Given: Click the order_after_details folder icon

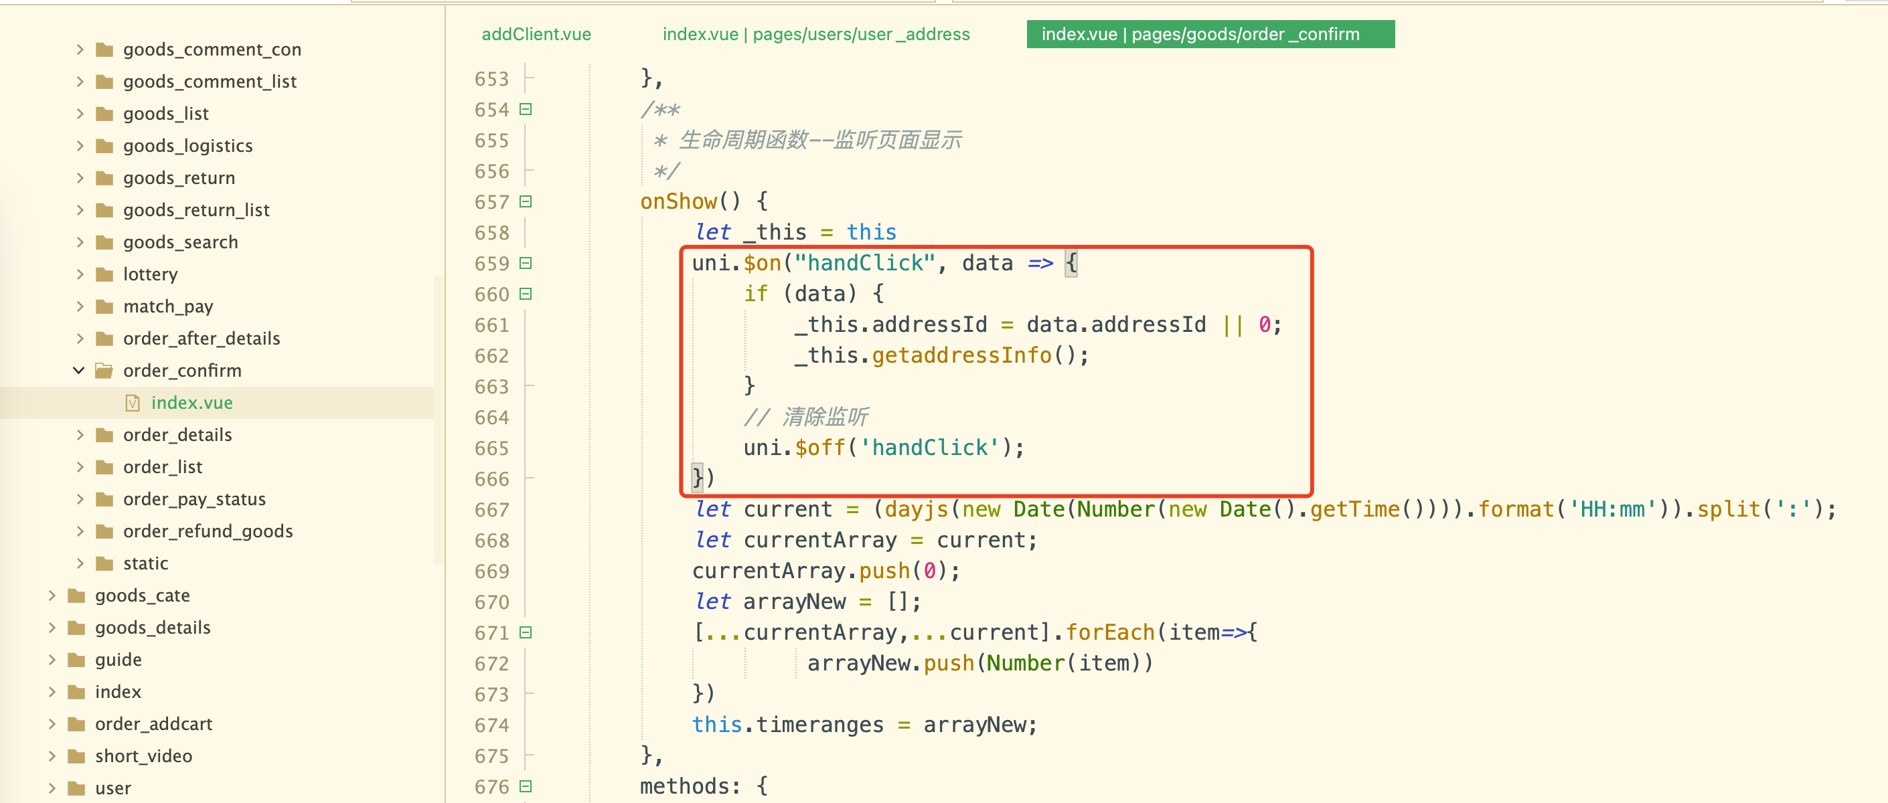Looking at the screenshot, I should [x=105, y=339].
